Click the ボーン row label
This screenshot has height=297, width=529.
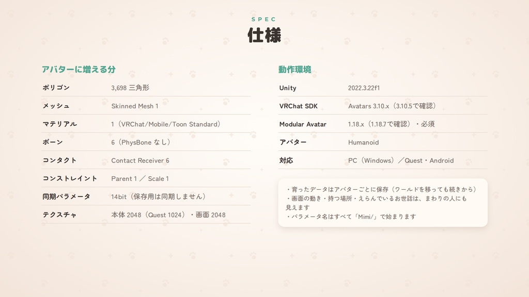(x=53, y=142)
